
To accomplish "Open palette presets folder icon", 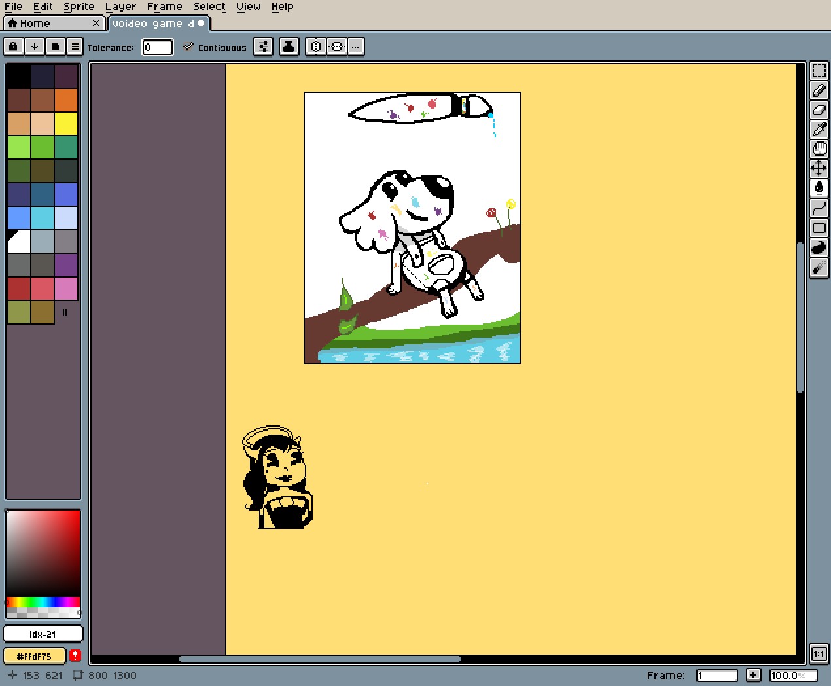I will point(55,46).
